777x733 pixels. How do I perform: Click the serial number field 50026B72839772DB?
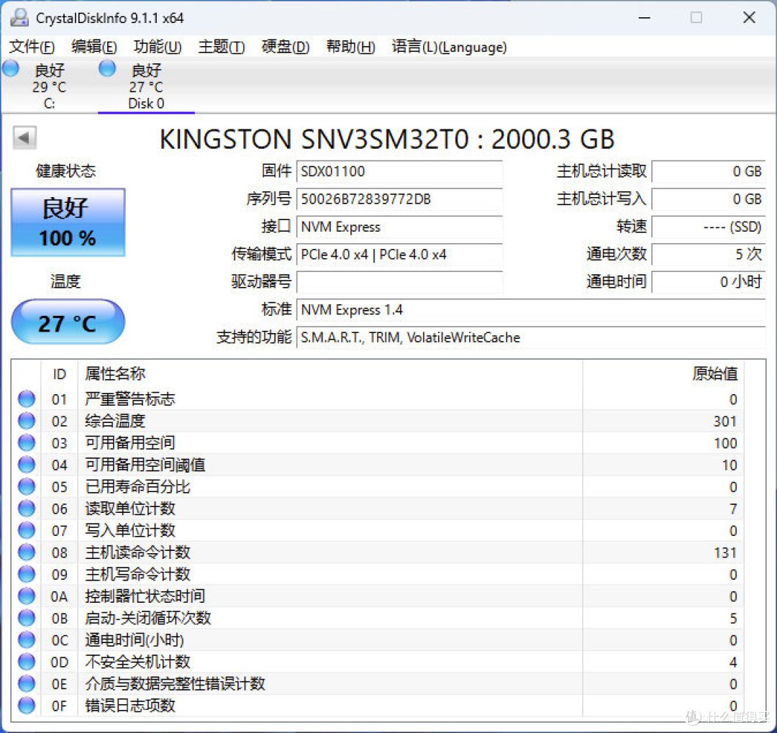point(399,199)
